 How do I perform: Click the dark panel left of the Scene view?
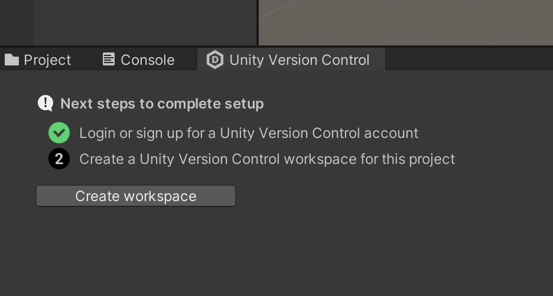coord(145,21)
